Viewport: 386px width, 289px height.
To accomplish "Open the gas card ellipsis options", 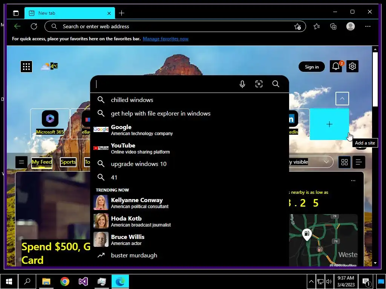I will [353, 181].
